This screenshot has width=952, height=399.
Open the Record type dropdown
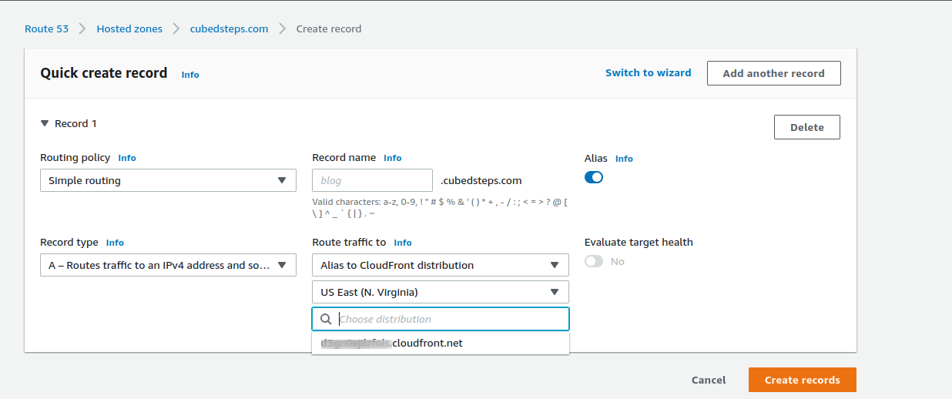click(x=168, y=265)
